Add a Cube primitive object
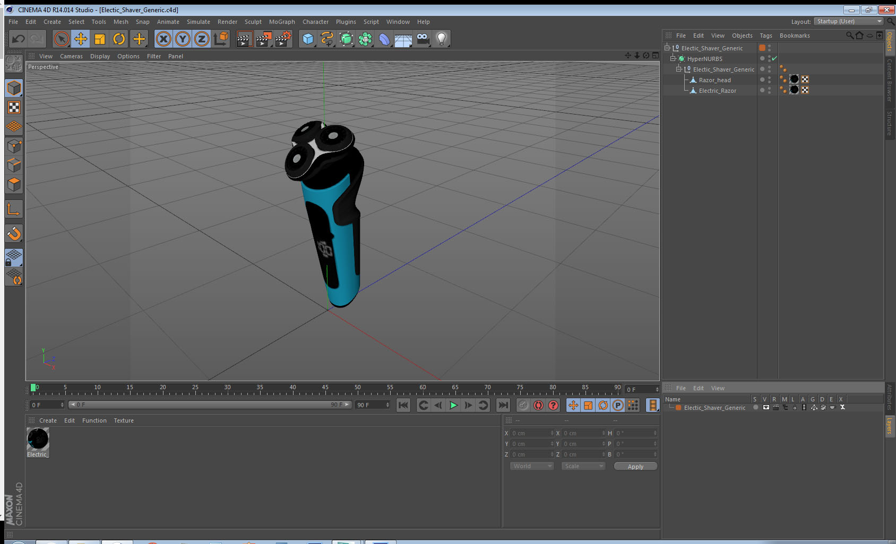 click(308, 39)
